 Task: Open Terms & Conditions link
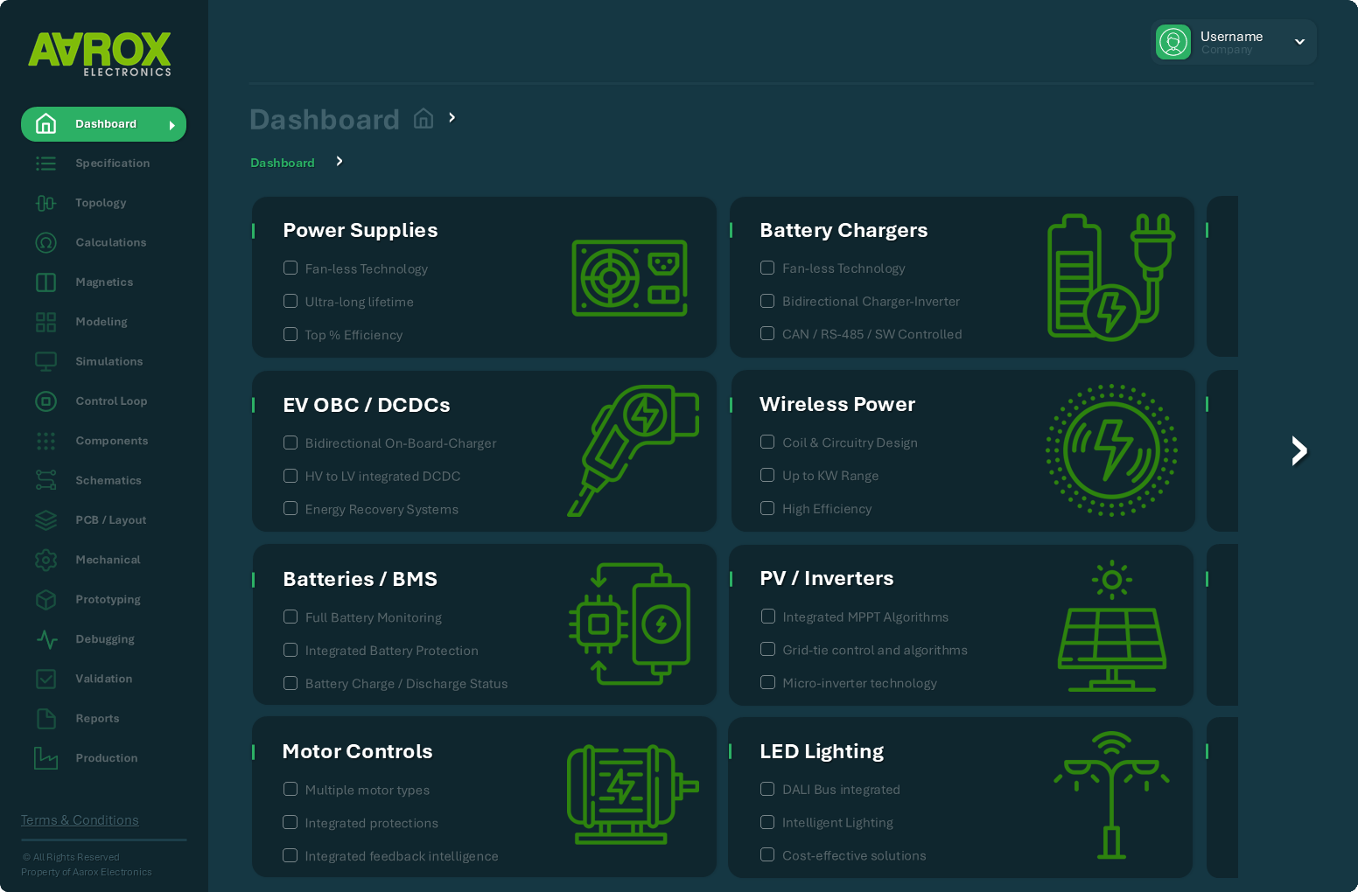point(80,819)
